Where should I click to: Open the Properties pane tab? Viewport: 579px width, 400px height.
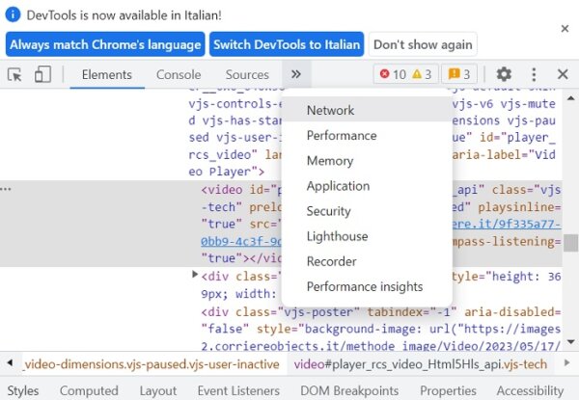pyautogui.click(x=448, y=390)
